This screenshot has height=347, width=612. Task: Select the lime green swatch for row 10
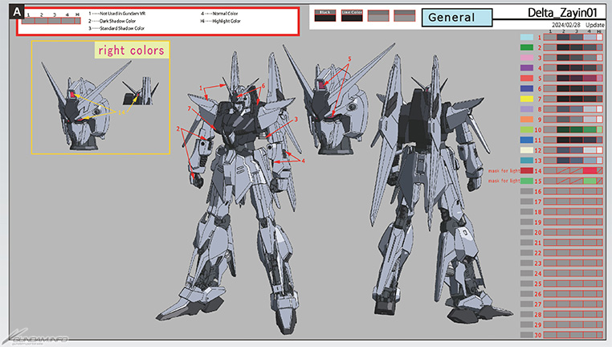pos(527,129)
